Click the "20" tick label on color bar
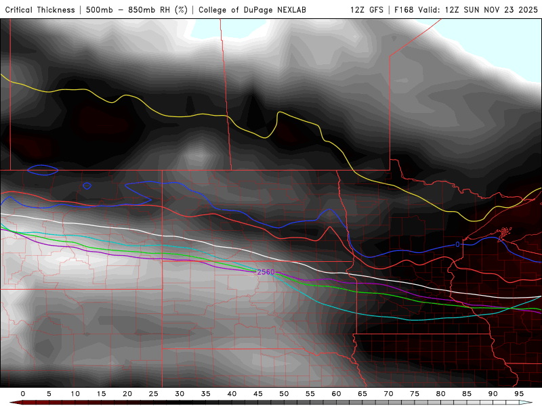Viewport: 542px width, 406px height. (x=127, y=394)
